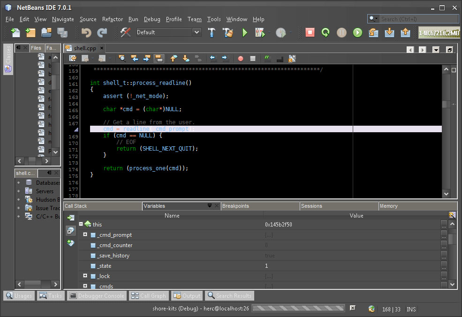Click Shift Line Left icon
The image size is (462, 317).
[213, 58]
